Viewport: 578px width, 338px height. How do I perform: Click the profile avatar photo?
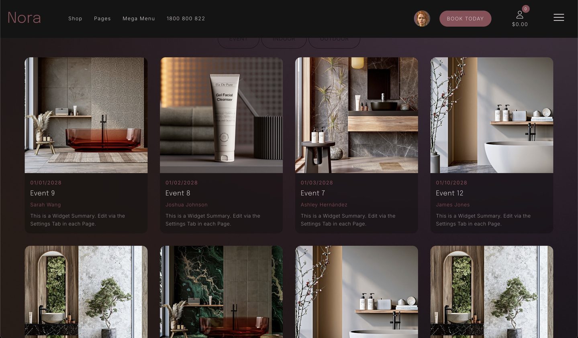point(422,19)
